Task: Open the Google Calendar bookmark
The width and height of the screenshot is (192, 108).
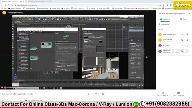Action: [x=78, y=8]
